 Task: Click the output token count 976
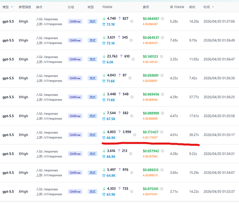[125, 170]
